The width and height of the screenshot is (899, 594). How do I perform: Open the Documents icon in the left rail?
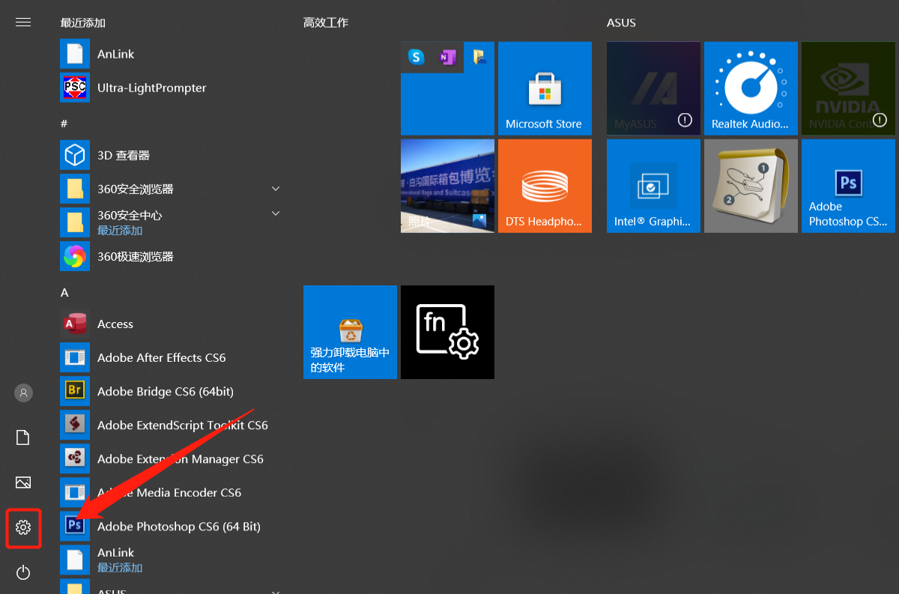pos(23,437)
